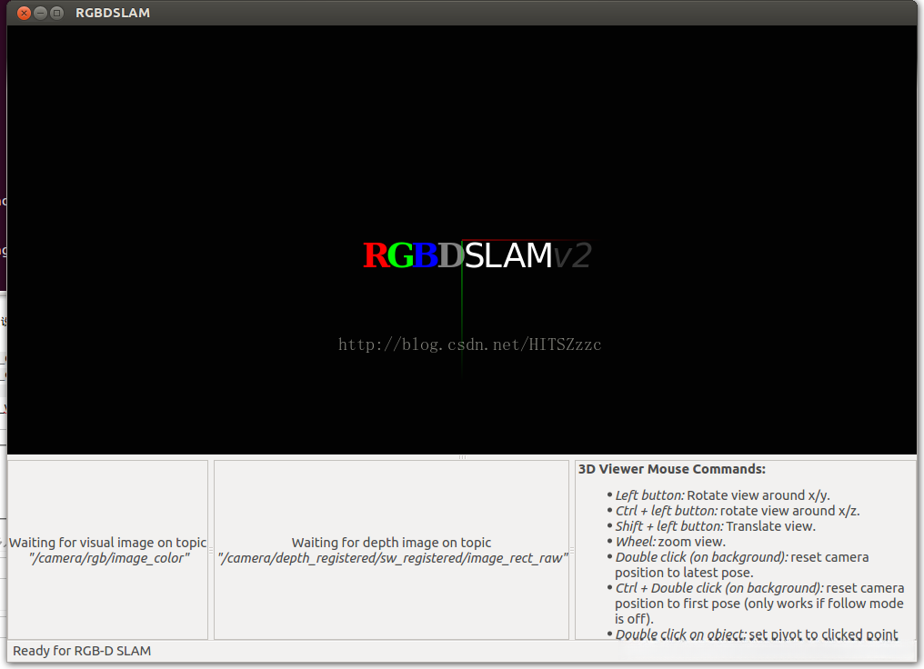Click the 'Waiting for depth image on topic' text
The image size is (924, 669).
click(x=391, y=543)
